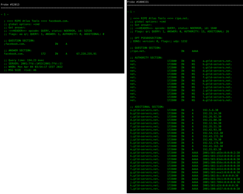Image resolution: width=243 pixels, height=194 pixels.
Task: Click the A record address 192.54.112.30
Action: (213, 133)
